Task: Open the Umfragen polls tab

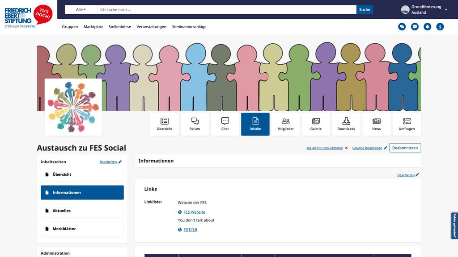Action: click(407, 124)
